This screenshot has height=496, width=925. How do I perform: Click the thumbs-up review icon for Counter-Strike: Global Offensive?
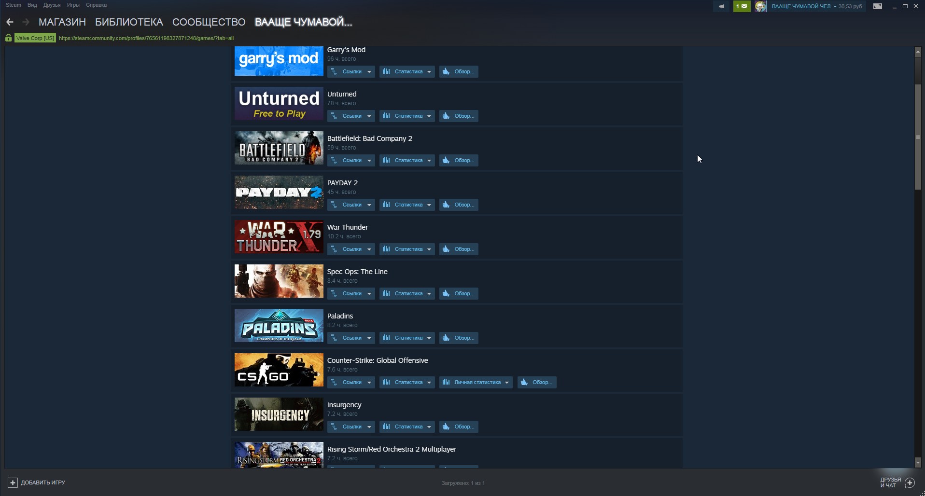click(x=524, y=382)
